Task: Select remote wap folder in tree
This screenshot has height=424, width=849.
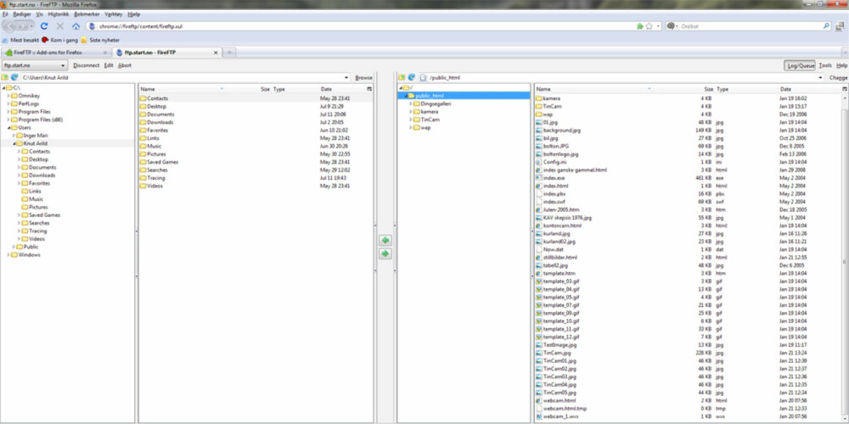Action: (x=422, y=128)
